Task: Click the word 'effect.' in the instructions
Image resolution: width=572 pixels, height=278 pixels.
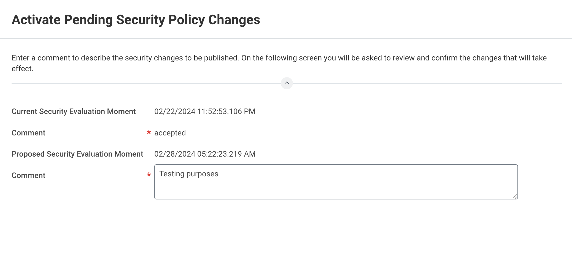Action: pos(22,69)
